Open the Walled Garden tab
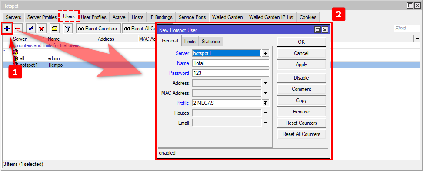This screenshot has height=171, width=423. coord(227,17)
